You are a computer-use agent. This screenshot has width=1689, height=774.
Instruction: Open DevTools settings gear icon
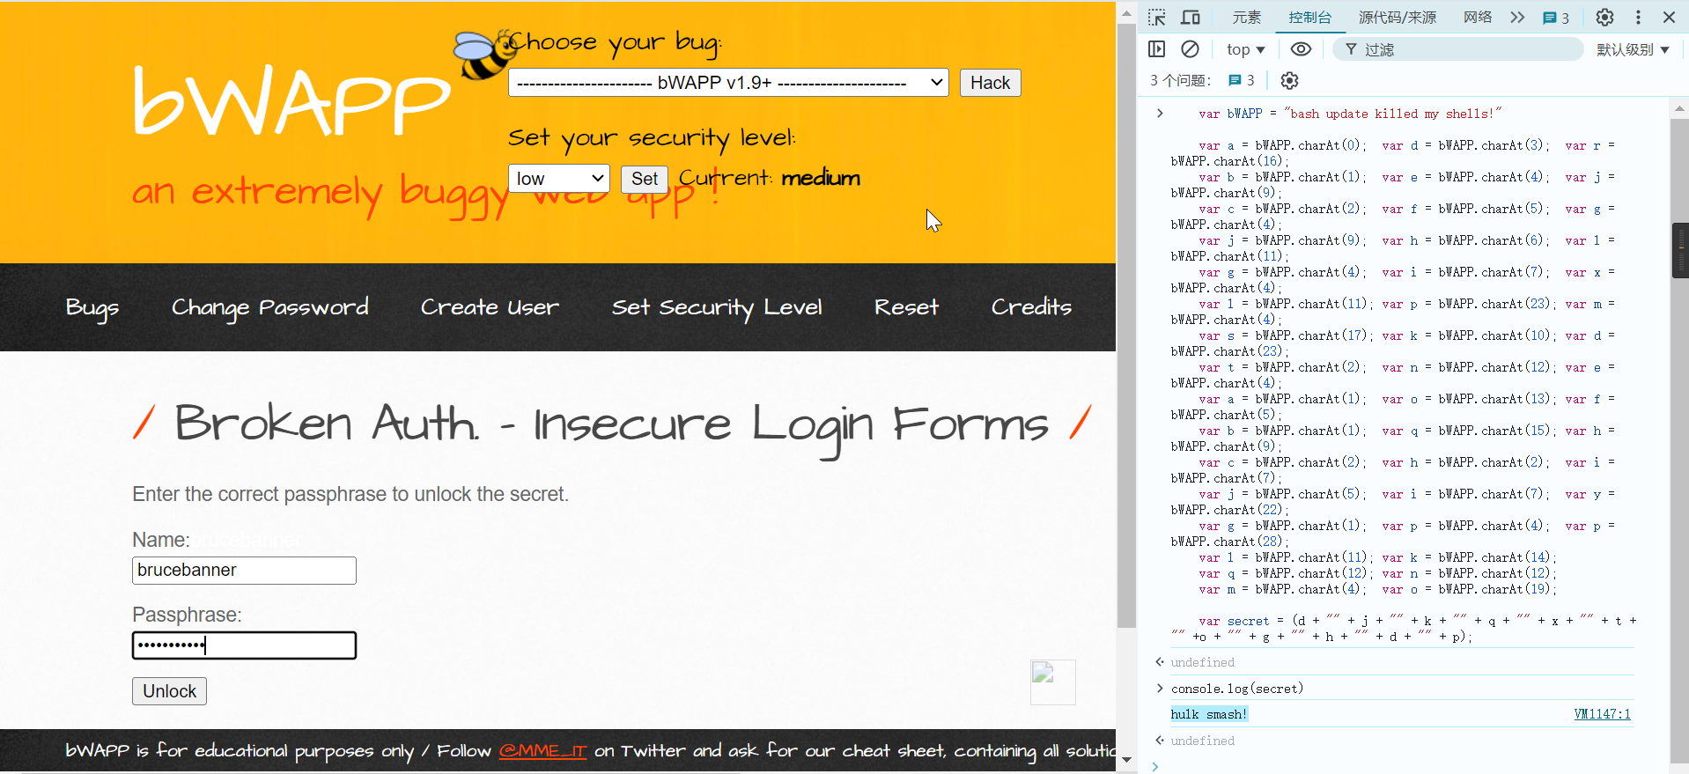1604,18
